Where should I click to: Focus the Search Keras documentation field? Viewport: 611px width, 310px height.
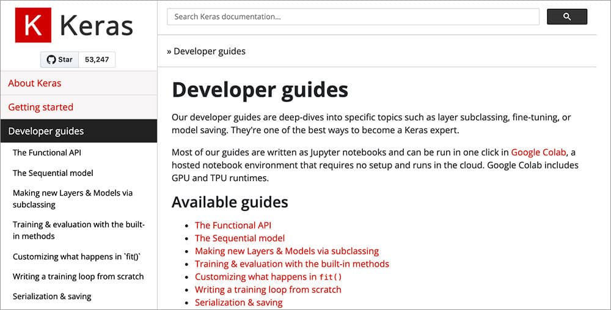pyautogui.click(x=353, y=17)
